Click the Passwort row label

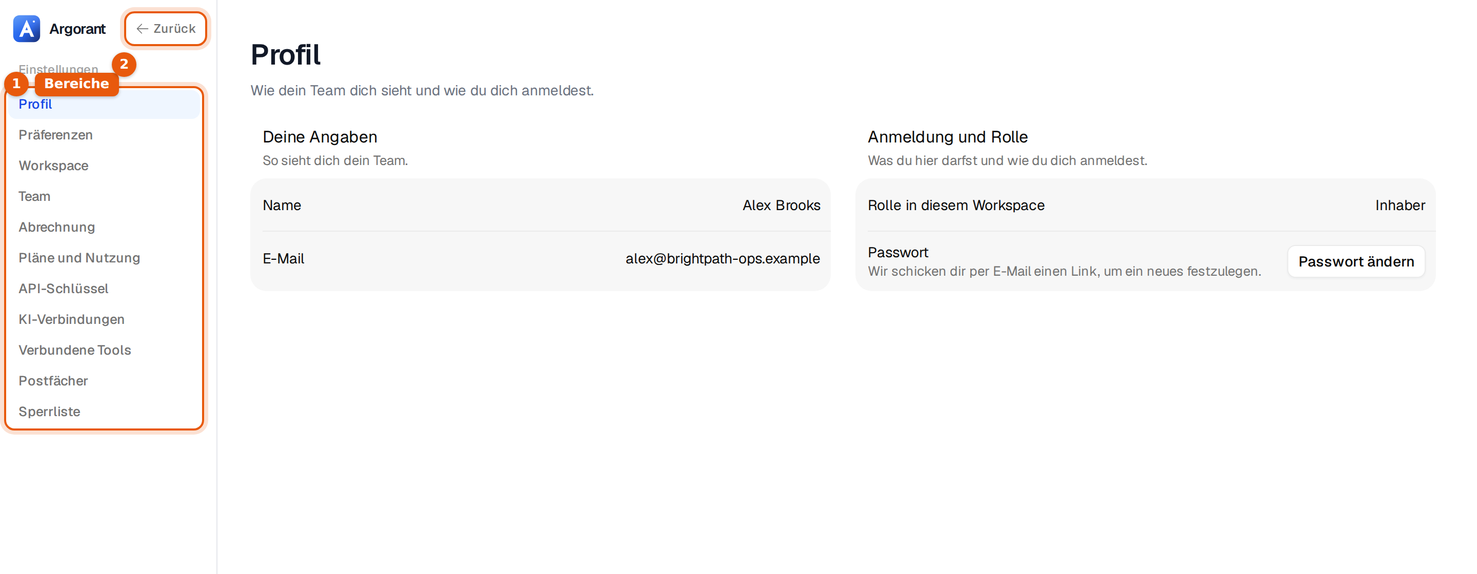(898, 253)
